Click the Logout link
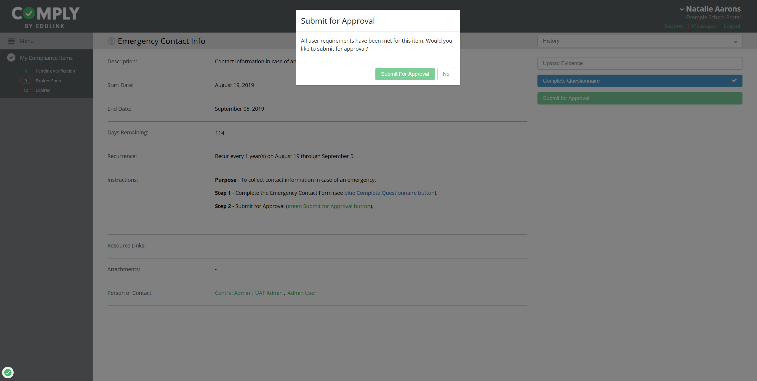 coord(732,26)
